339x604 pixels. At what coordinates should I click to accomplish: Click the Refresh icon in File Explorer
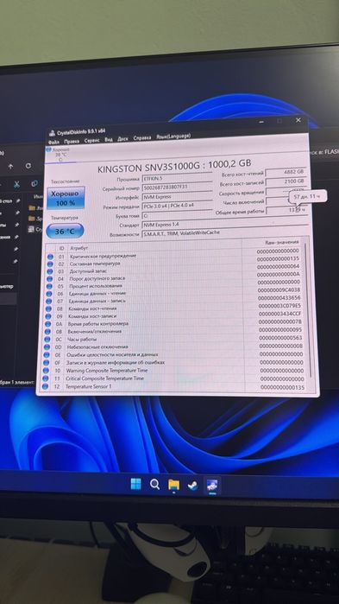[x=28, y=166]
